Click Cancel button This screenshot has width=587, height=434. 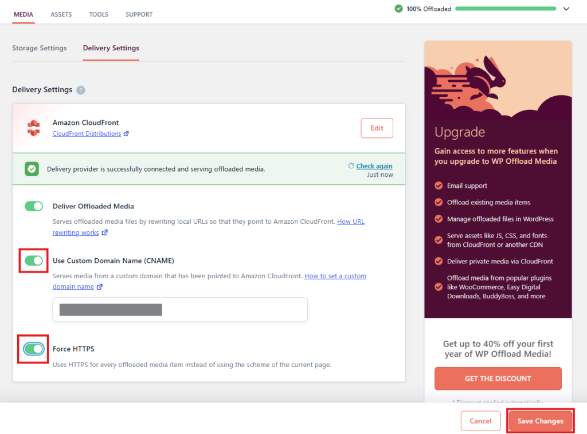[480, 421]
